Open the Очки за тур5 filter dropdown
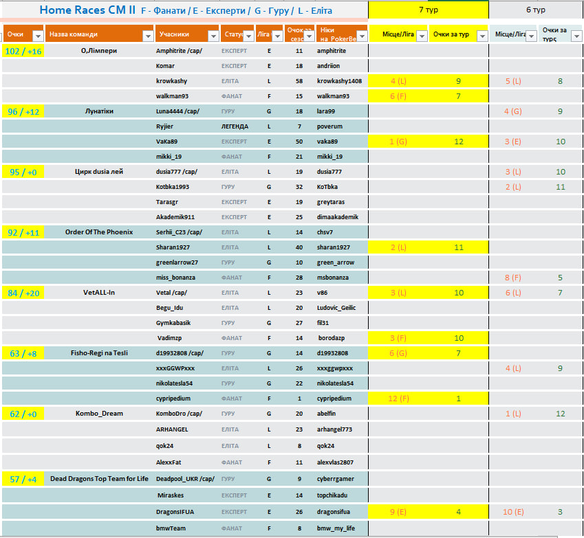 coord(577,36)
